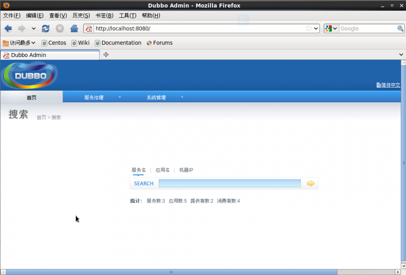Click the DUBBO logo in the page header
Viewport: 406px width, 275px height.
[29, 75]
